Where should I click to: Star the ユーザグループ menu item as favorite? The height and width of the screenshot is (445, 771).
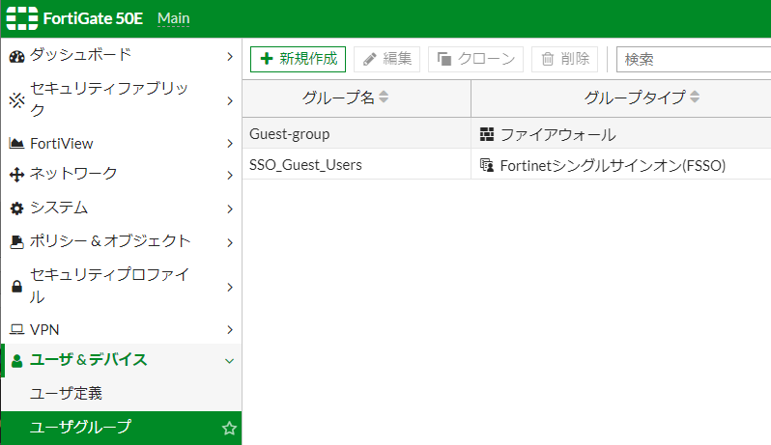[229, 429]
